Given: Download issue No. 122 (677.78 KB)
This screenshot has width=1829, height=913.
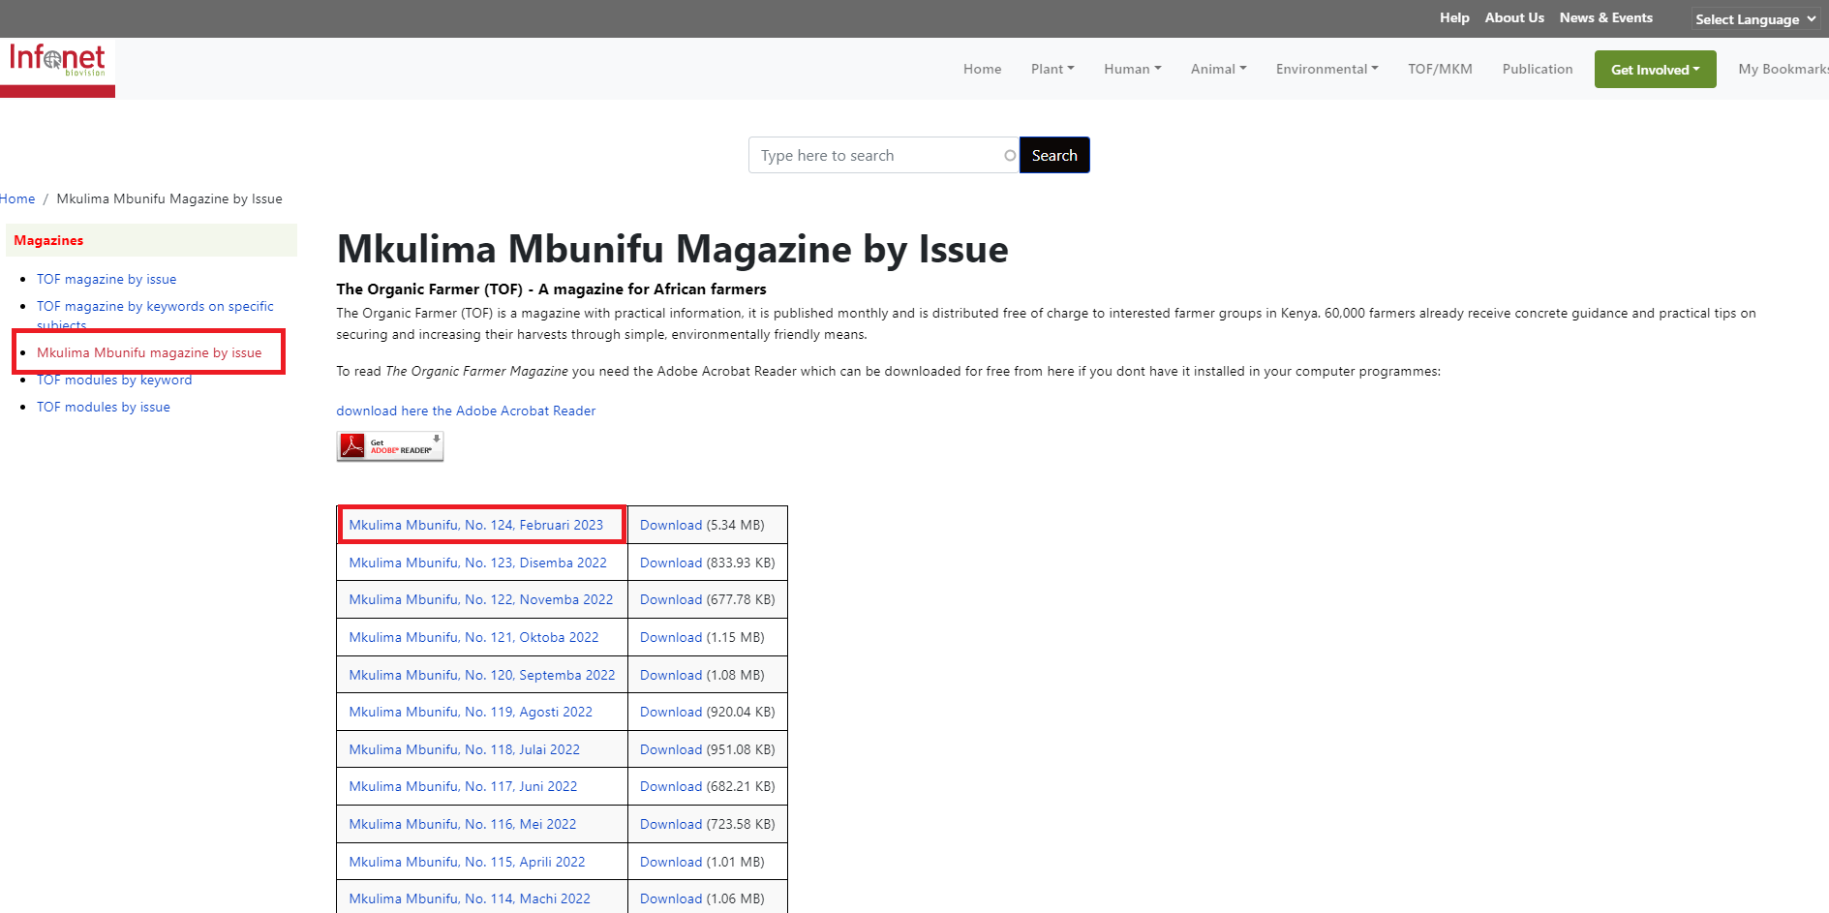Looking at the screenshot, I should click(x=671, y=599).
